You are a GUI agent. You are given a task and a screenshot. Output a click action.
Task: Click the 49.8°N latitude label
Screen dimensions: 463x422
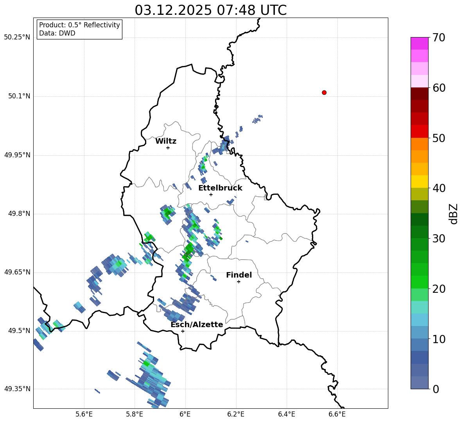[x=19, y=214]
